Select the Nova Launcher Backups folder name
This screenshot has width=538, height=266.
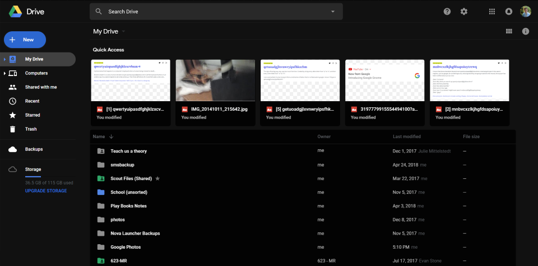(x=135, y=233)
